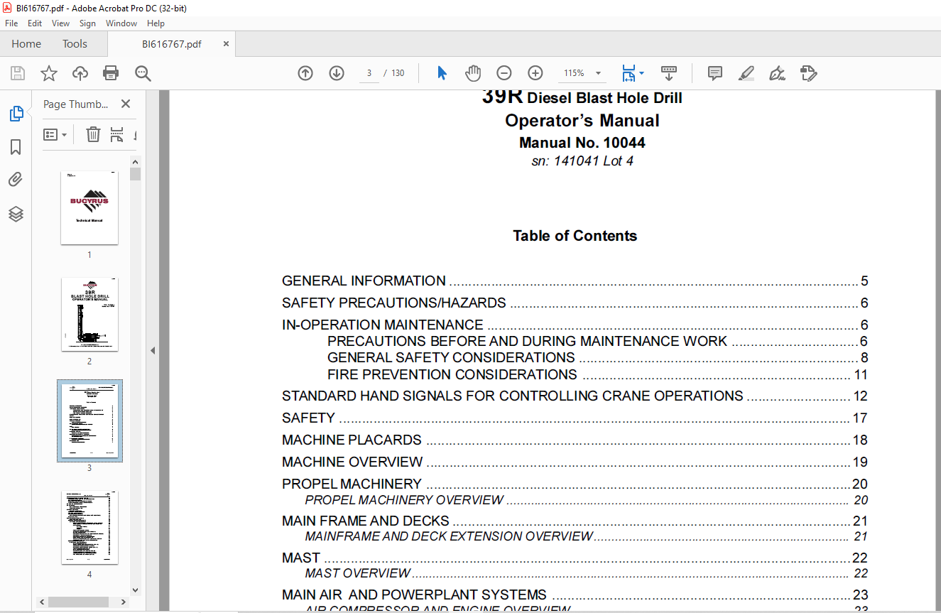Open the thumbnails options dropdown
Screen dimensions: 941x613
click(x=55, y=134)
